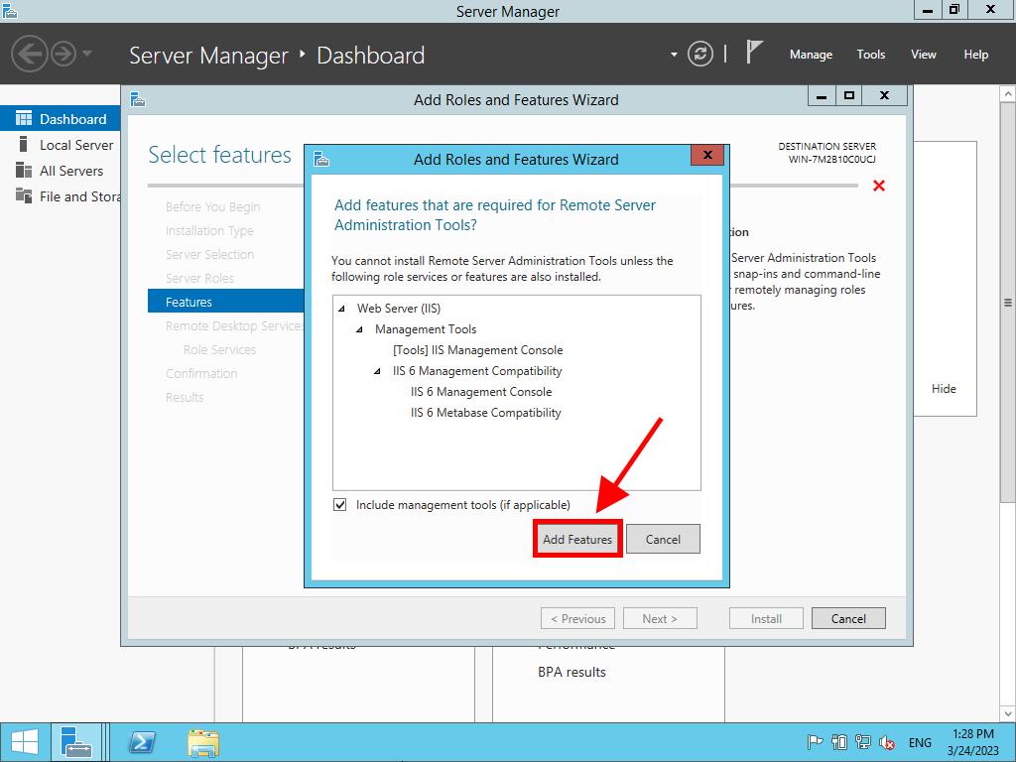Viewport: 1016px width, 762px height.
Task: Click Server Roles wizard step
Action: [x=199, y=279]
